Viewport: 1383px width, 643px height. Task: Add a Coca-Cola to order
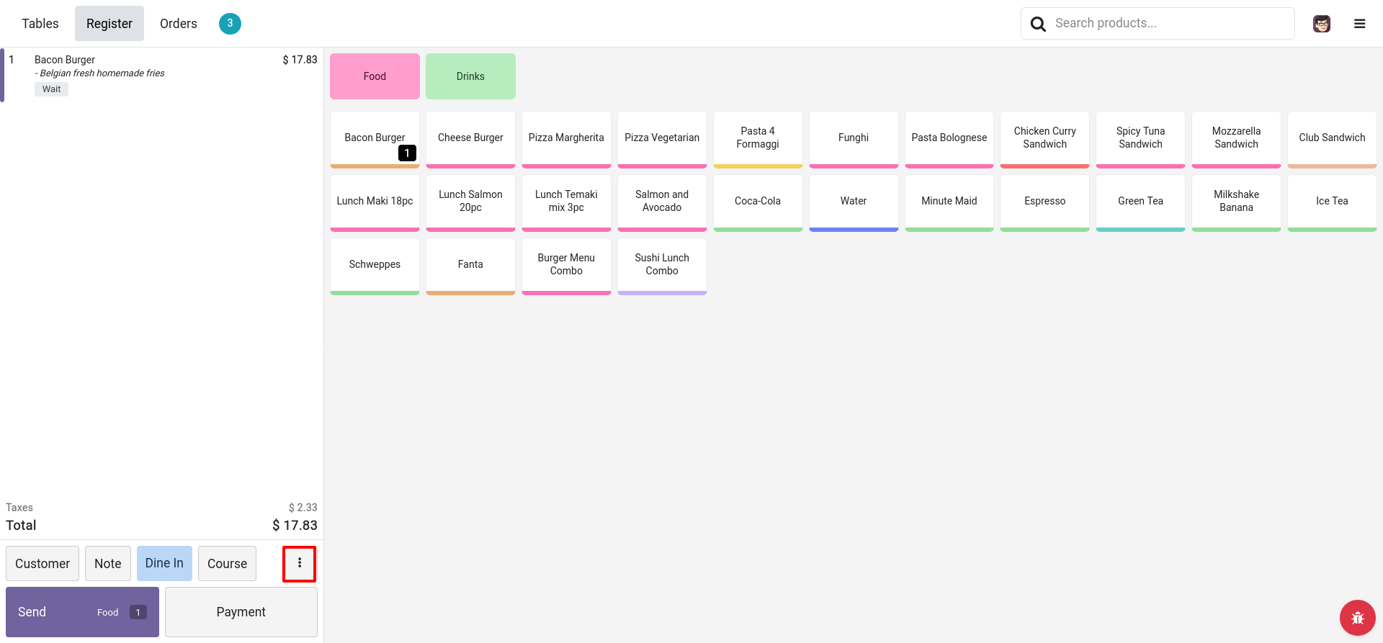coord(758,202)
